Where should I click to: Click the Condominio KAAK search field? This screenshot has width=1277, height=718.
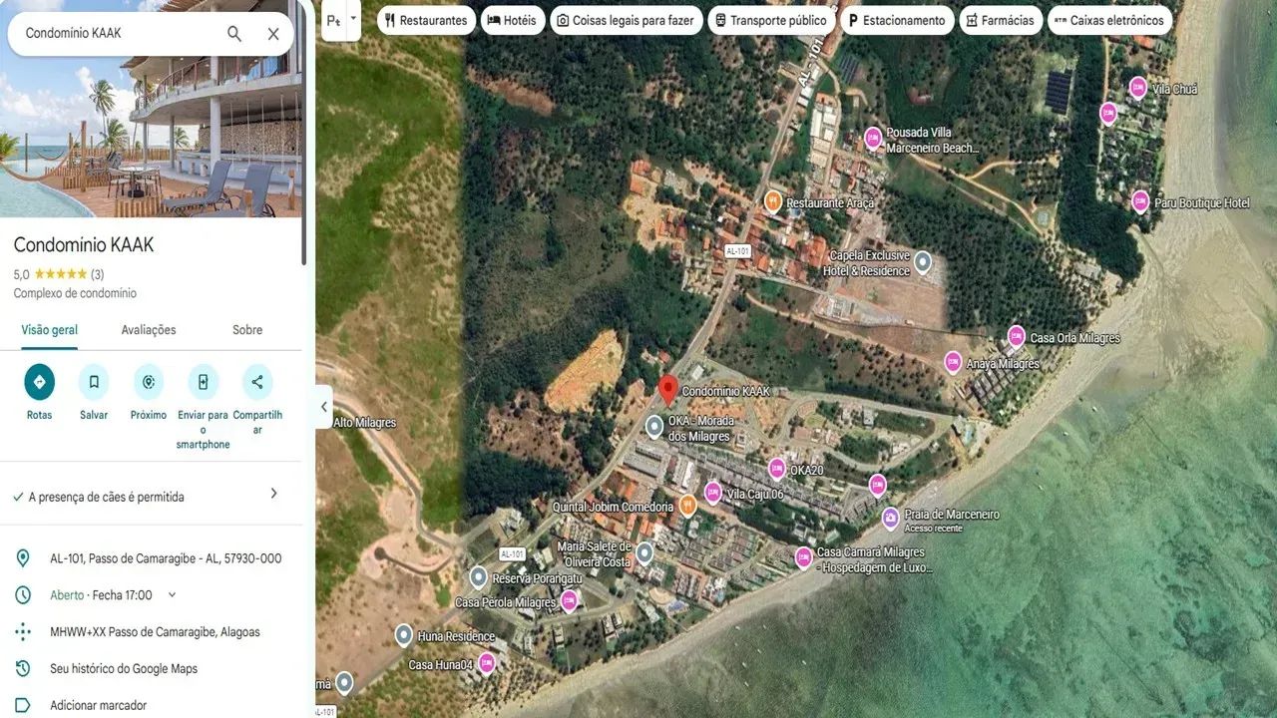click(120, 34)
